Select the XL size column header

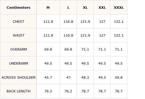point(85,7)
